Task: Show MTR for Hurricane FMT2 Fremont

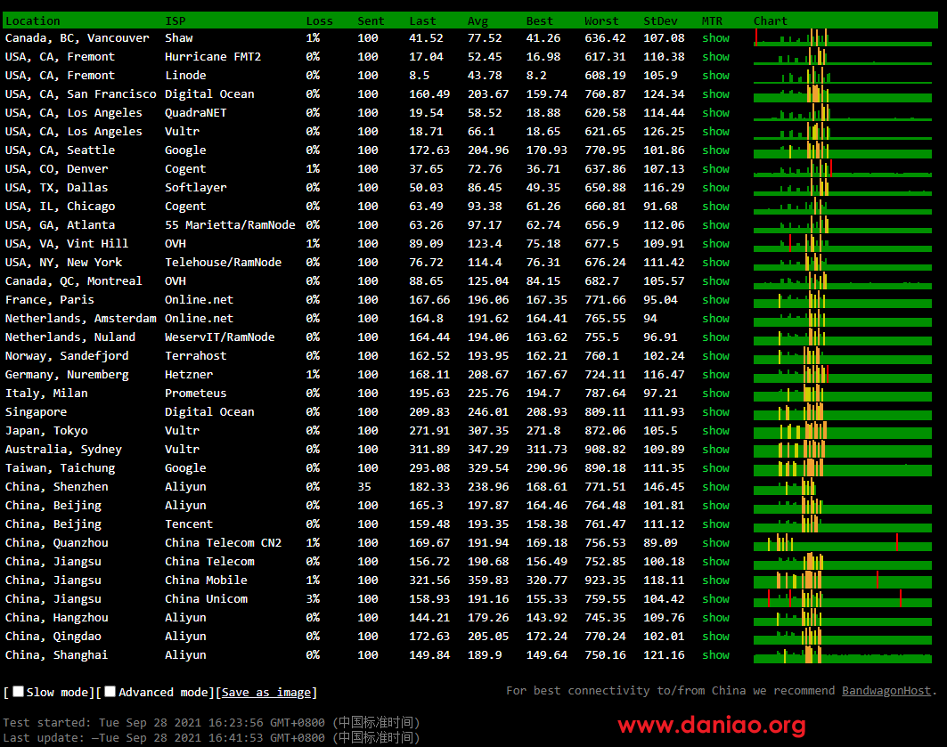Action: [715, 57]
